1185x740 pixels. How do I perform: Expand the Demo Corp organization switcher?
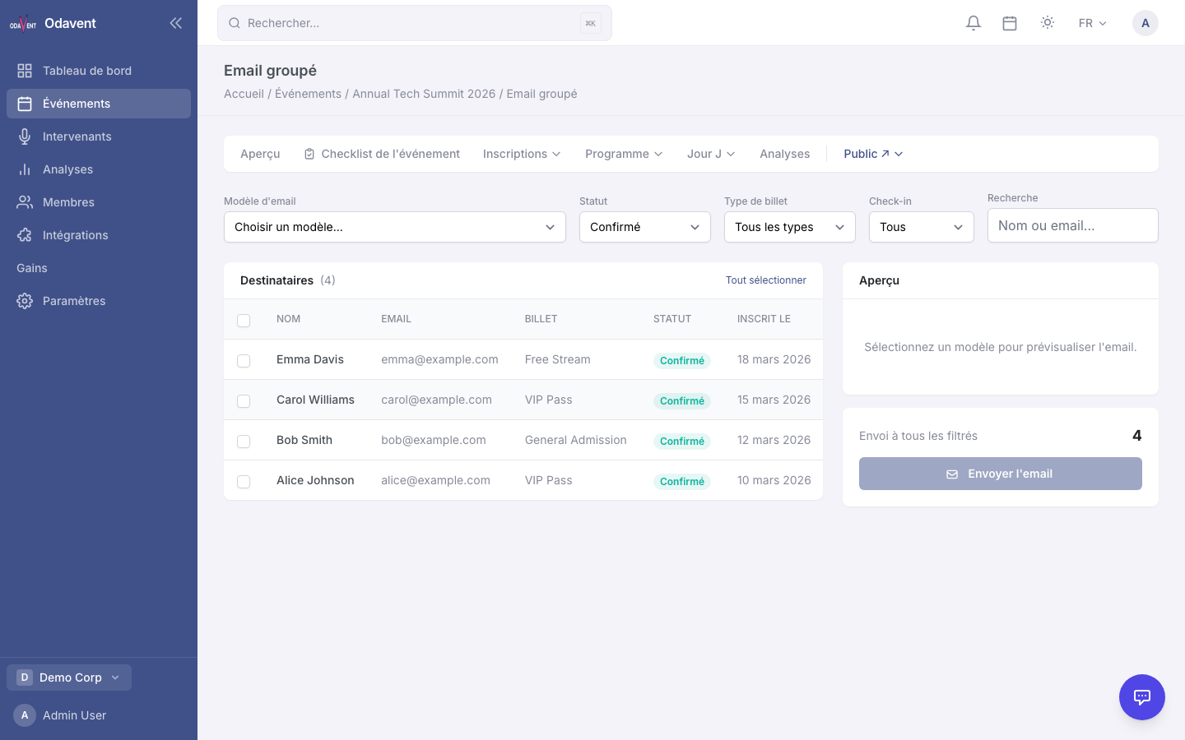click(69, 678)
